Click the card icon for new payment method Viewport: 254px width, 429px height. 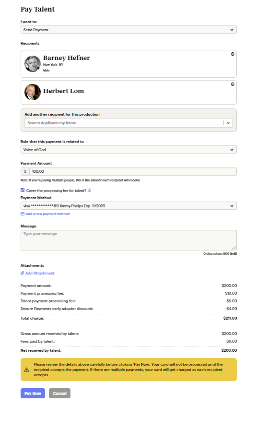23,214
